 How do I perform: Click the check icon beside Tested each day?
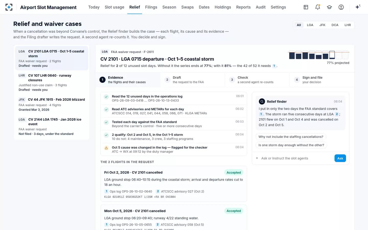[106, 122]
